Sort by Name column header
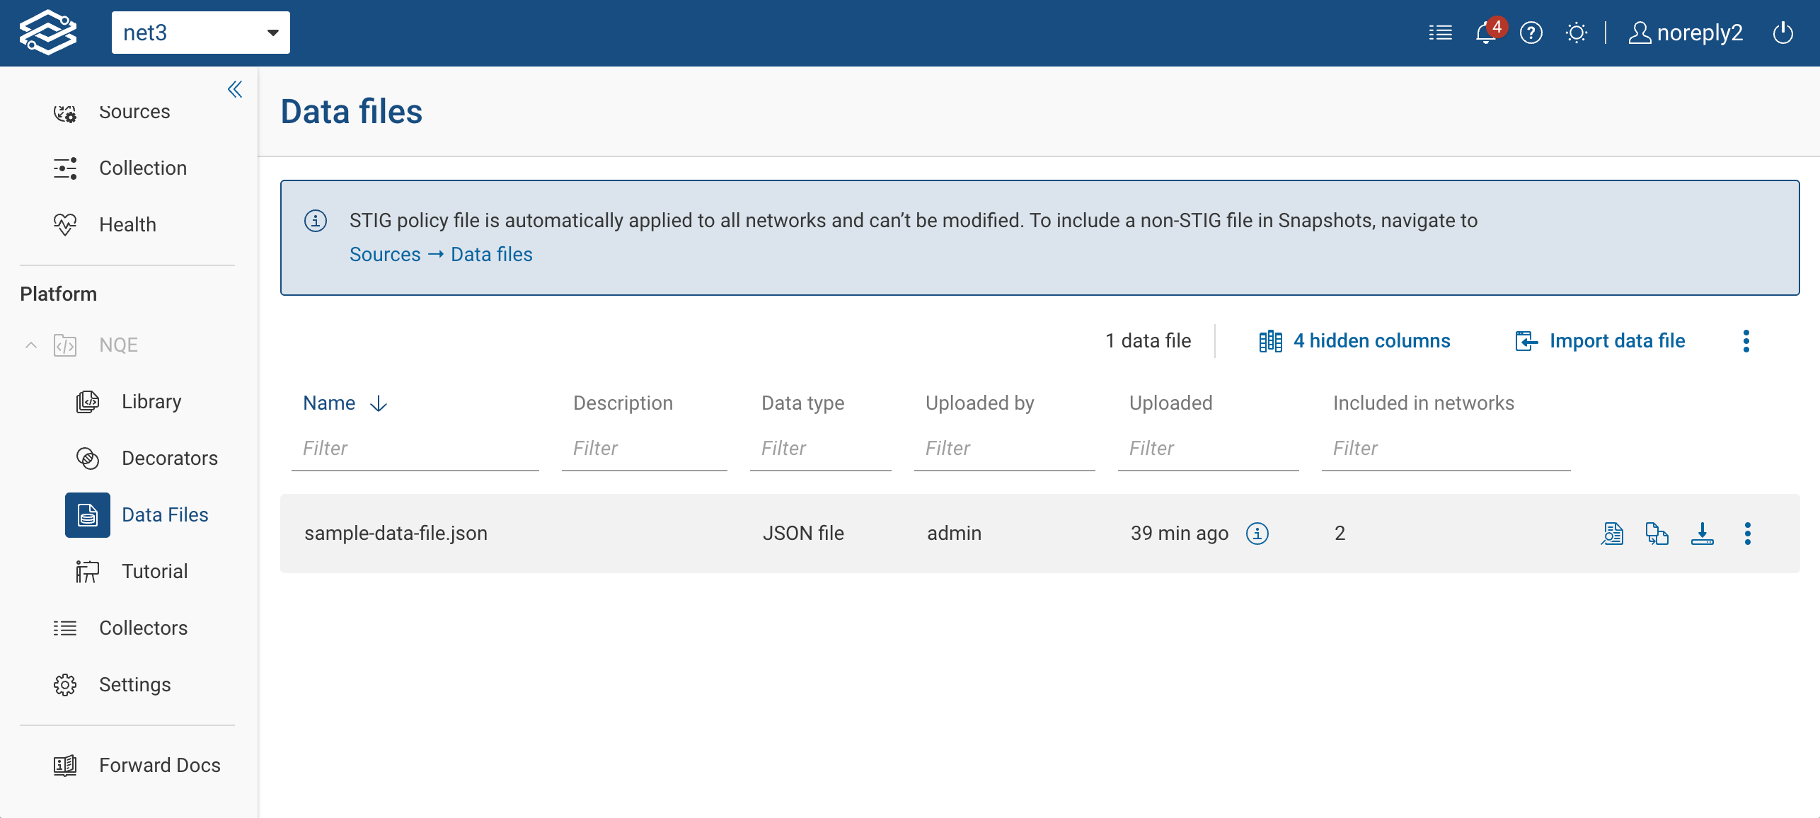Image resolution: width=1820 pixels, height=818 pixels. (x=329, y=403)
